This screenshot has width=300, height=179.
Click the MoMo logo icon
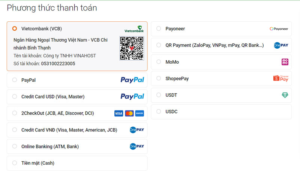tap(285, 62)
